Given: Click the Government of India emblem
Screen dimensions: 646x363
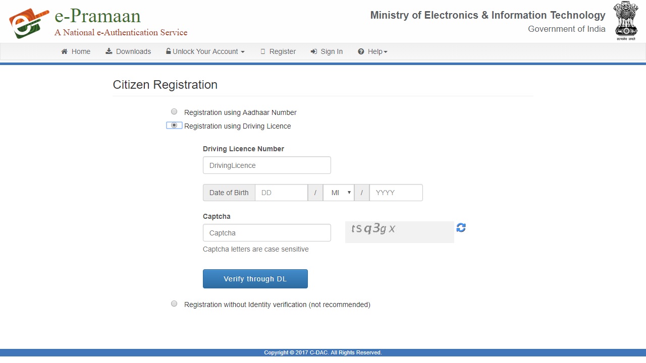Looking at the screenshot, I should point(626,21).
